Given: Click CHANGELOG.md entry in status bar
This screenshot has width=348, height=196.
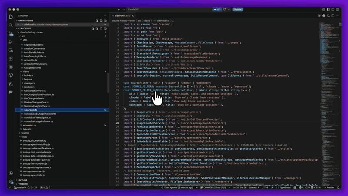Looking at the screenshot, I should (x=213, y=188).
